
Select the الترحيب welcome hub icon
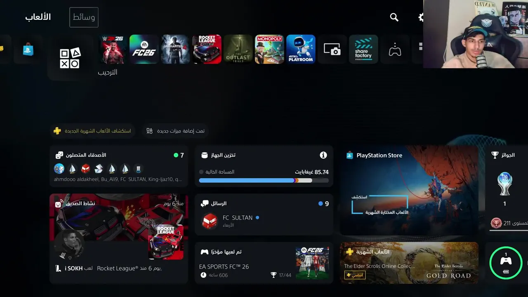pyautogui.click(x=70, y=58)
